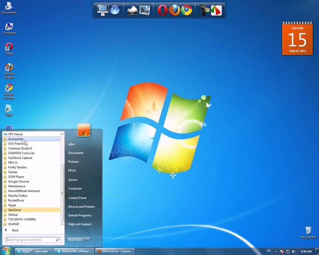The height and width of the screenshot is (255, 319).
Task: Open Documents from Start menu right pane
Action: click(76, 153)
